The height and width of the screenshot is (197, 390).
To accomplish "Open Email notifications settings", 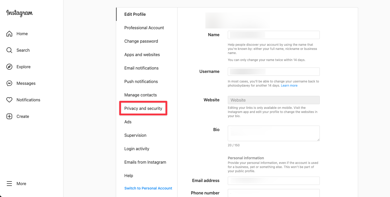I will [147, 68].
